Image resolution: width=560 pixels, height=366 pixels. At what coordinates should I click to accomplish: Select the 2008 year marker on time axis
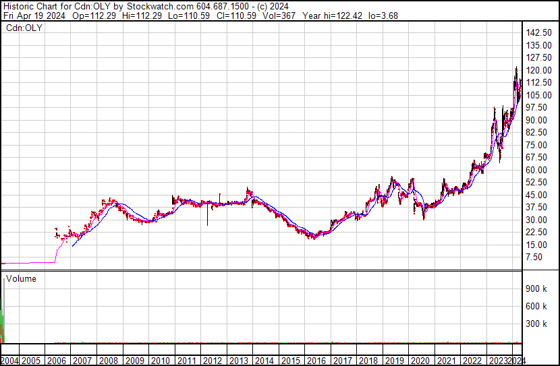coord(109,361)
